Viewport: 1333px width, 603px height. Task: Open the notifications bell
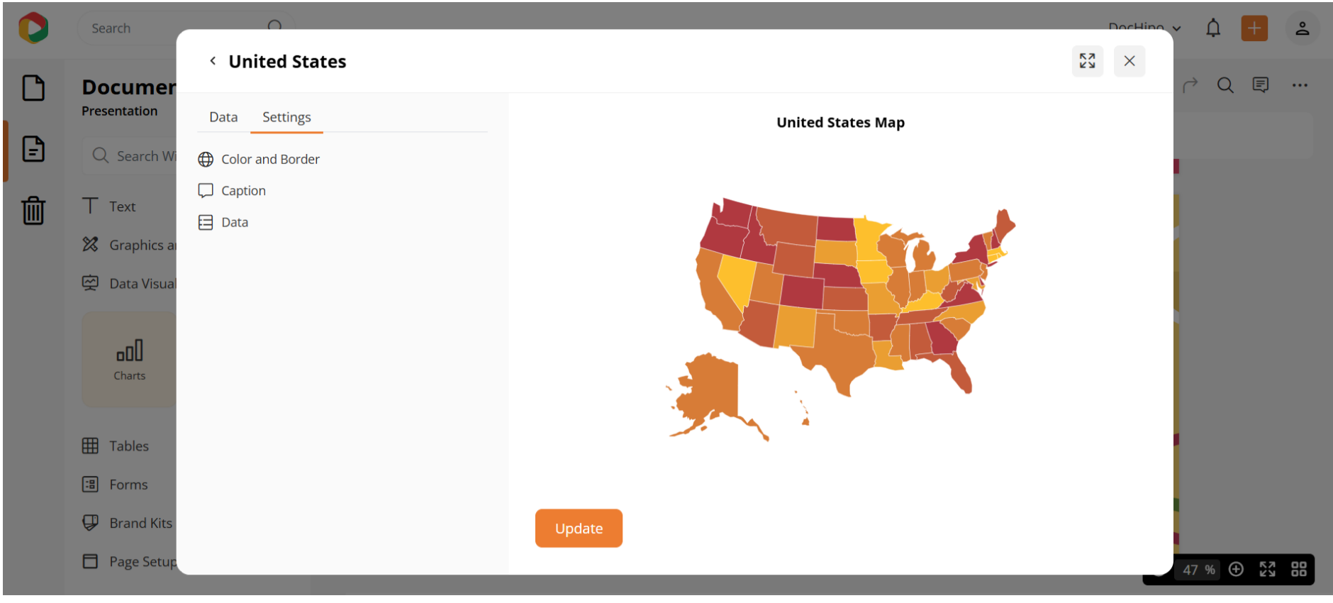point(1213,28)
